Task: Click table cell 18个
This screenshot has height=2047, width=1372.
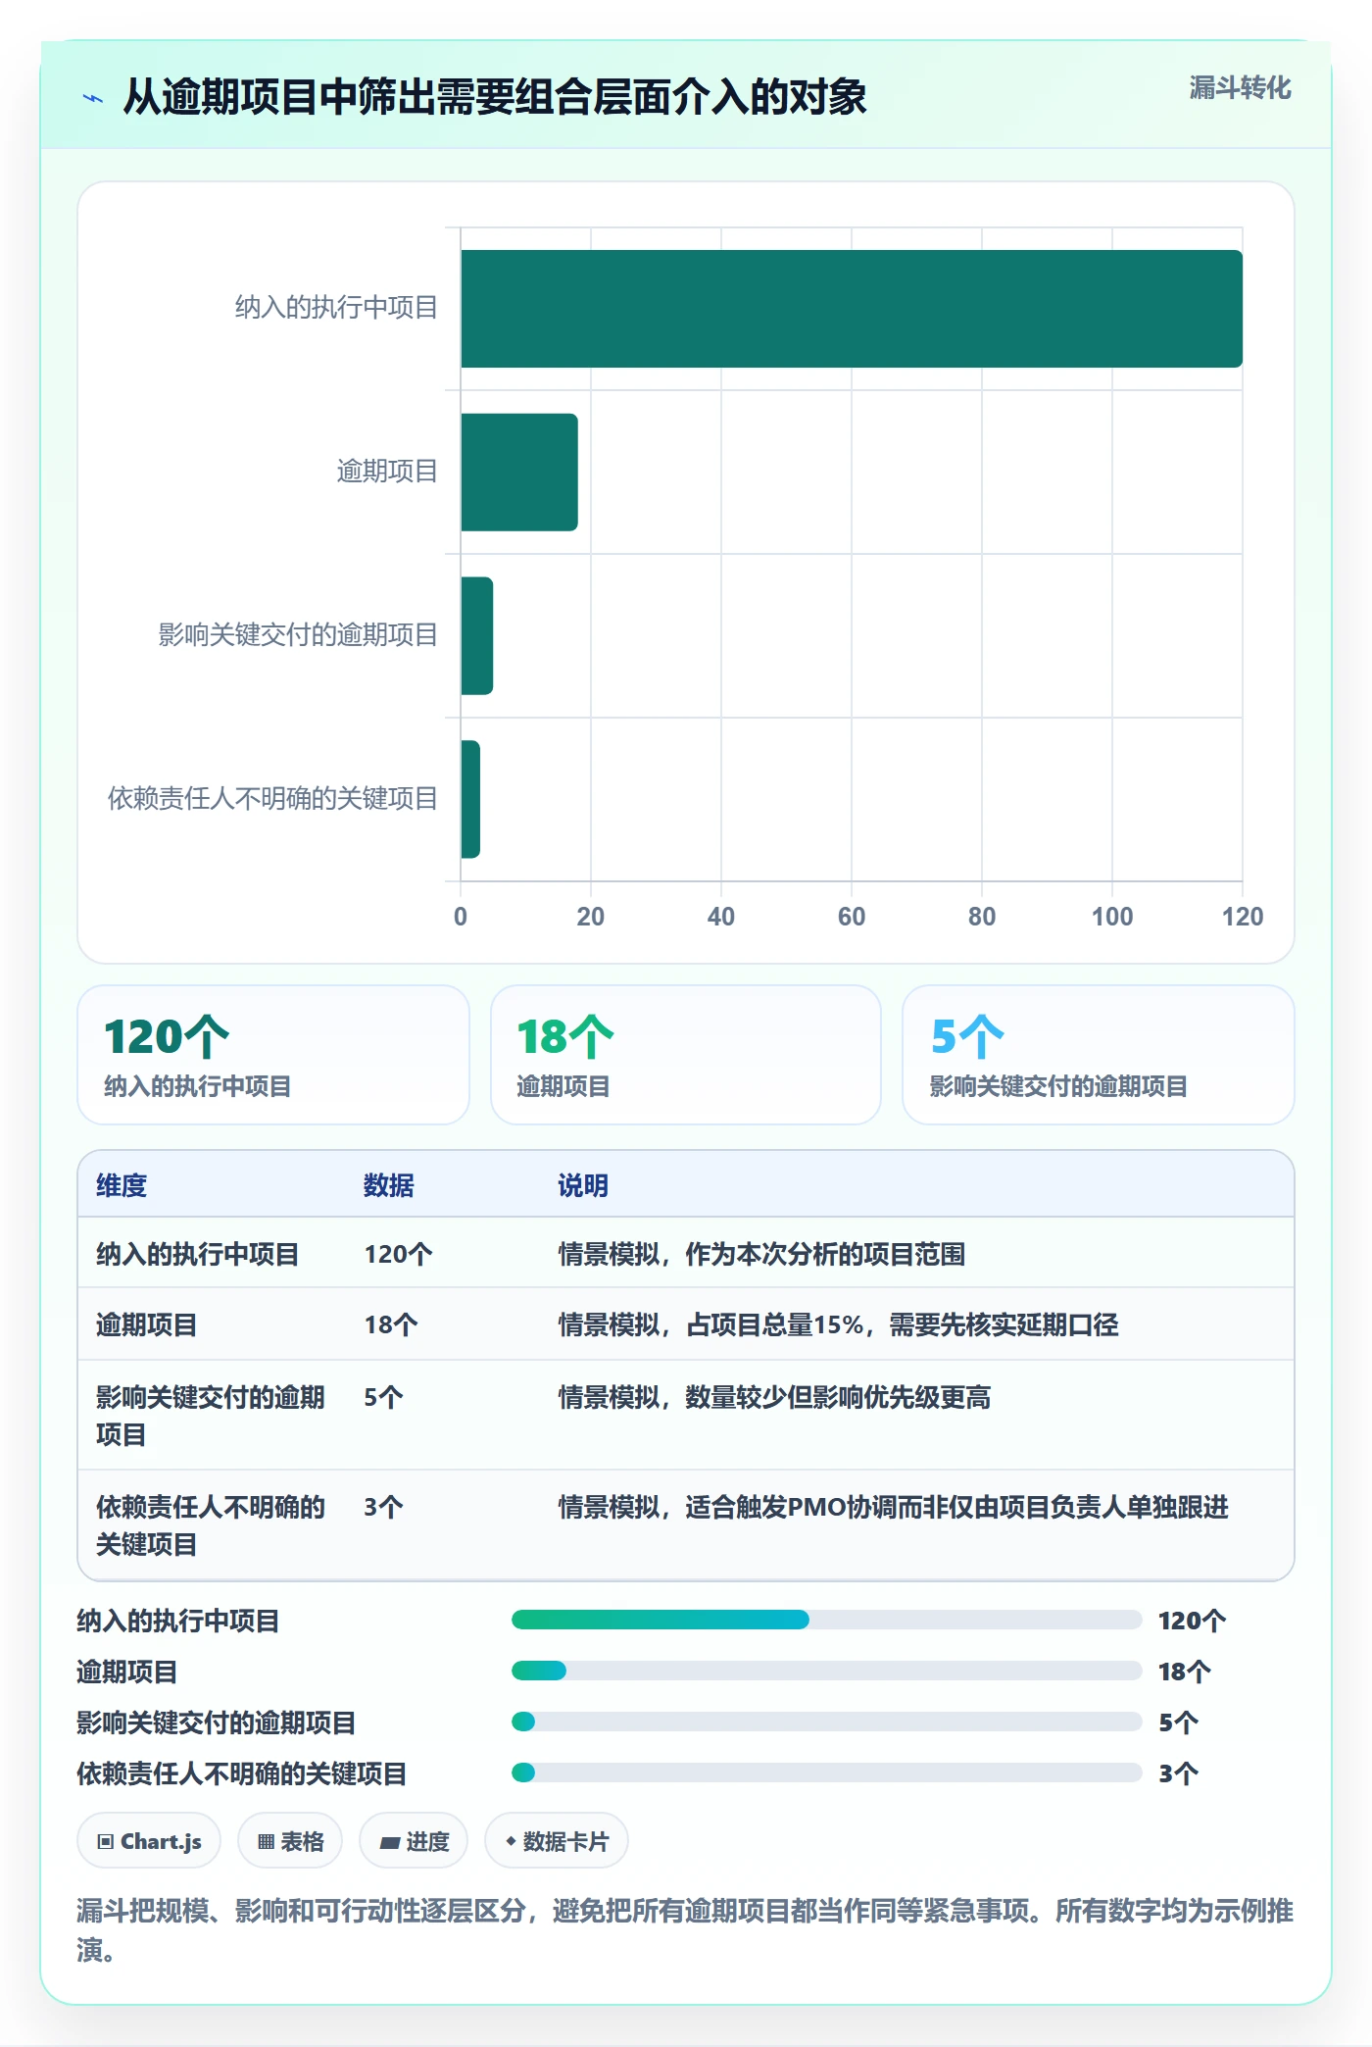Action: click(x=391, y=1324)
